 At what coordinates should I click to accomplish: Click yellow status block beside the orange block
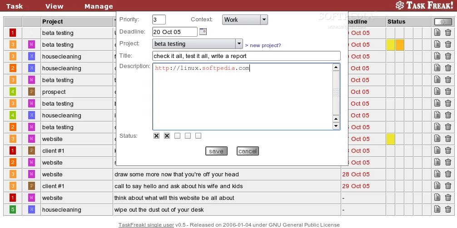pos(391,45)
